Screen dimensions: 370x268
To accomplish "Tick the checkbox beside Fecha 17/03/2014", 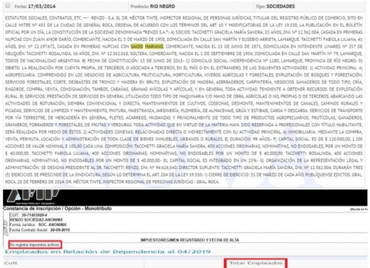I will click(7, 5).
